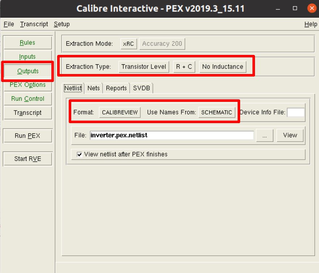Viewport: 319px width, 273px height.
Task: Switch to the Nets tab
Action: pyautogui.click(x=93, y=88)
